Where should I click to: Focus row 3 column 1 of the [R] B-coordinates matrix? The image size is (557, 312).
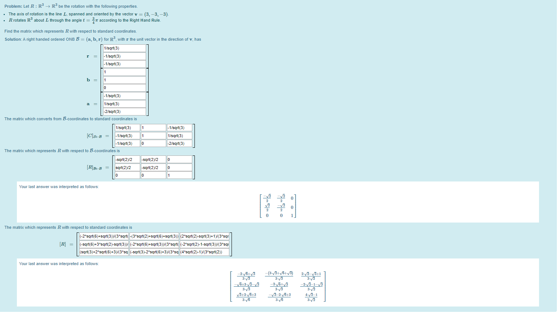(127, 175)
